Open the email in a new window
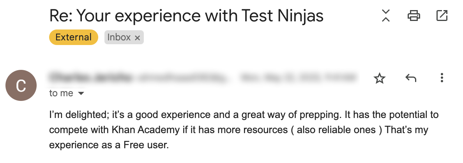The image size is (463, 163). pyautogui.click(x=442, y=16)
